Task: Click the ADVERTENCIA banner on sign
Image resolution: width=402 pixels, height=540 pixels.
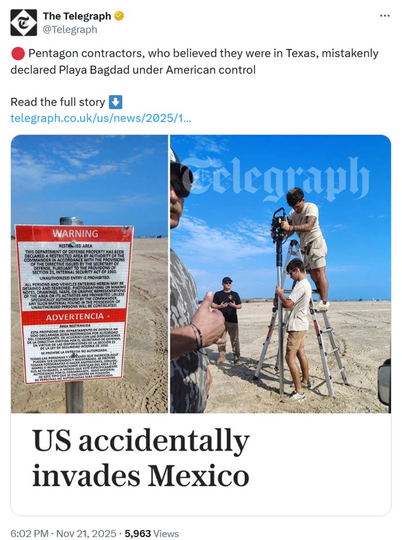Action: pyautogui.click(x=74, y=317)
